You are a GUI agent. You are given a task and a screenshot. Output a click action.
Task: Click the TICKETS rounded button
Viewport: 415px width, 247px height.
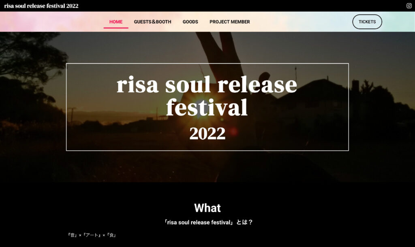point(367,22)
